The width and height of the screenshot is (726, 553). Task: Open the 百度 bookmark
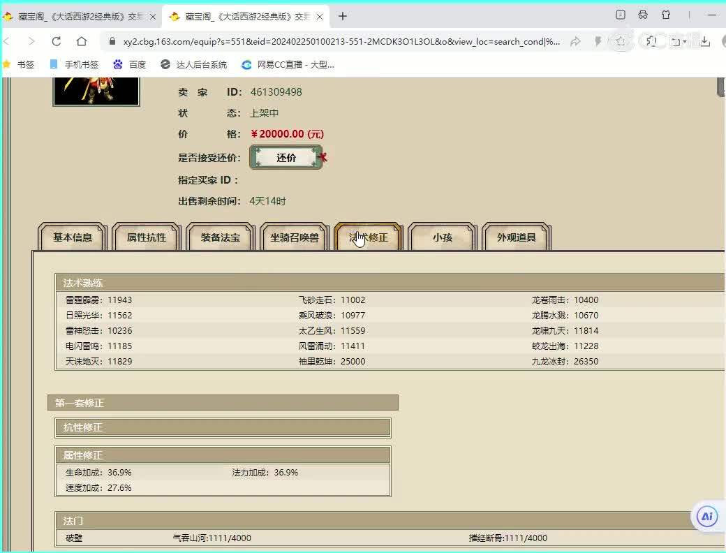130,64
